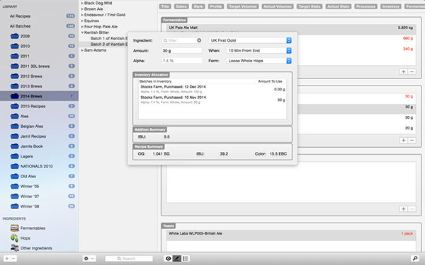The height and width of the screenshot is (265, 425).
Task: Select Batch 2 of Kentish Bitter
Action: [x=108, y=45]
